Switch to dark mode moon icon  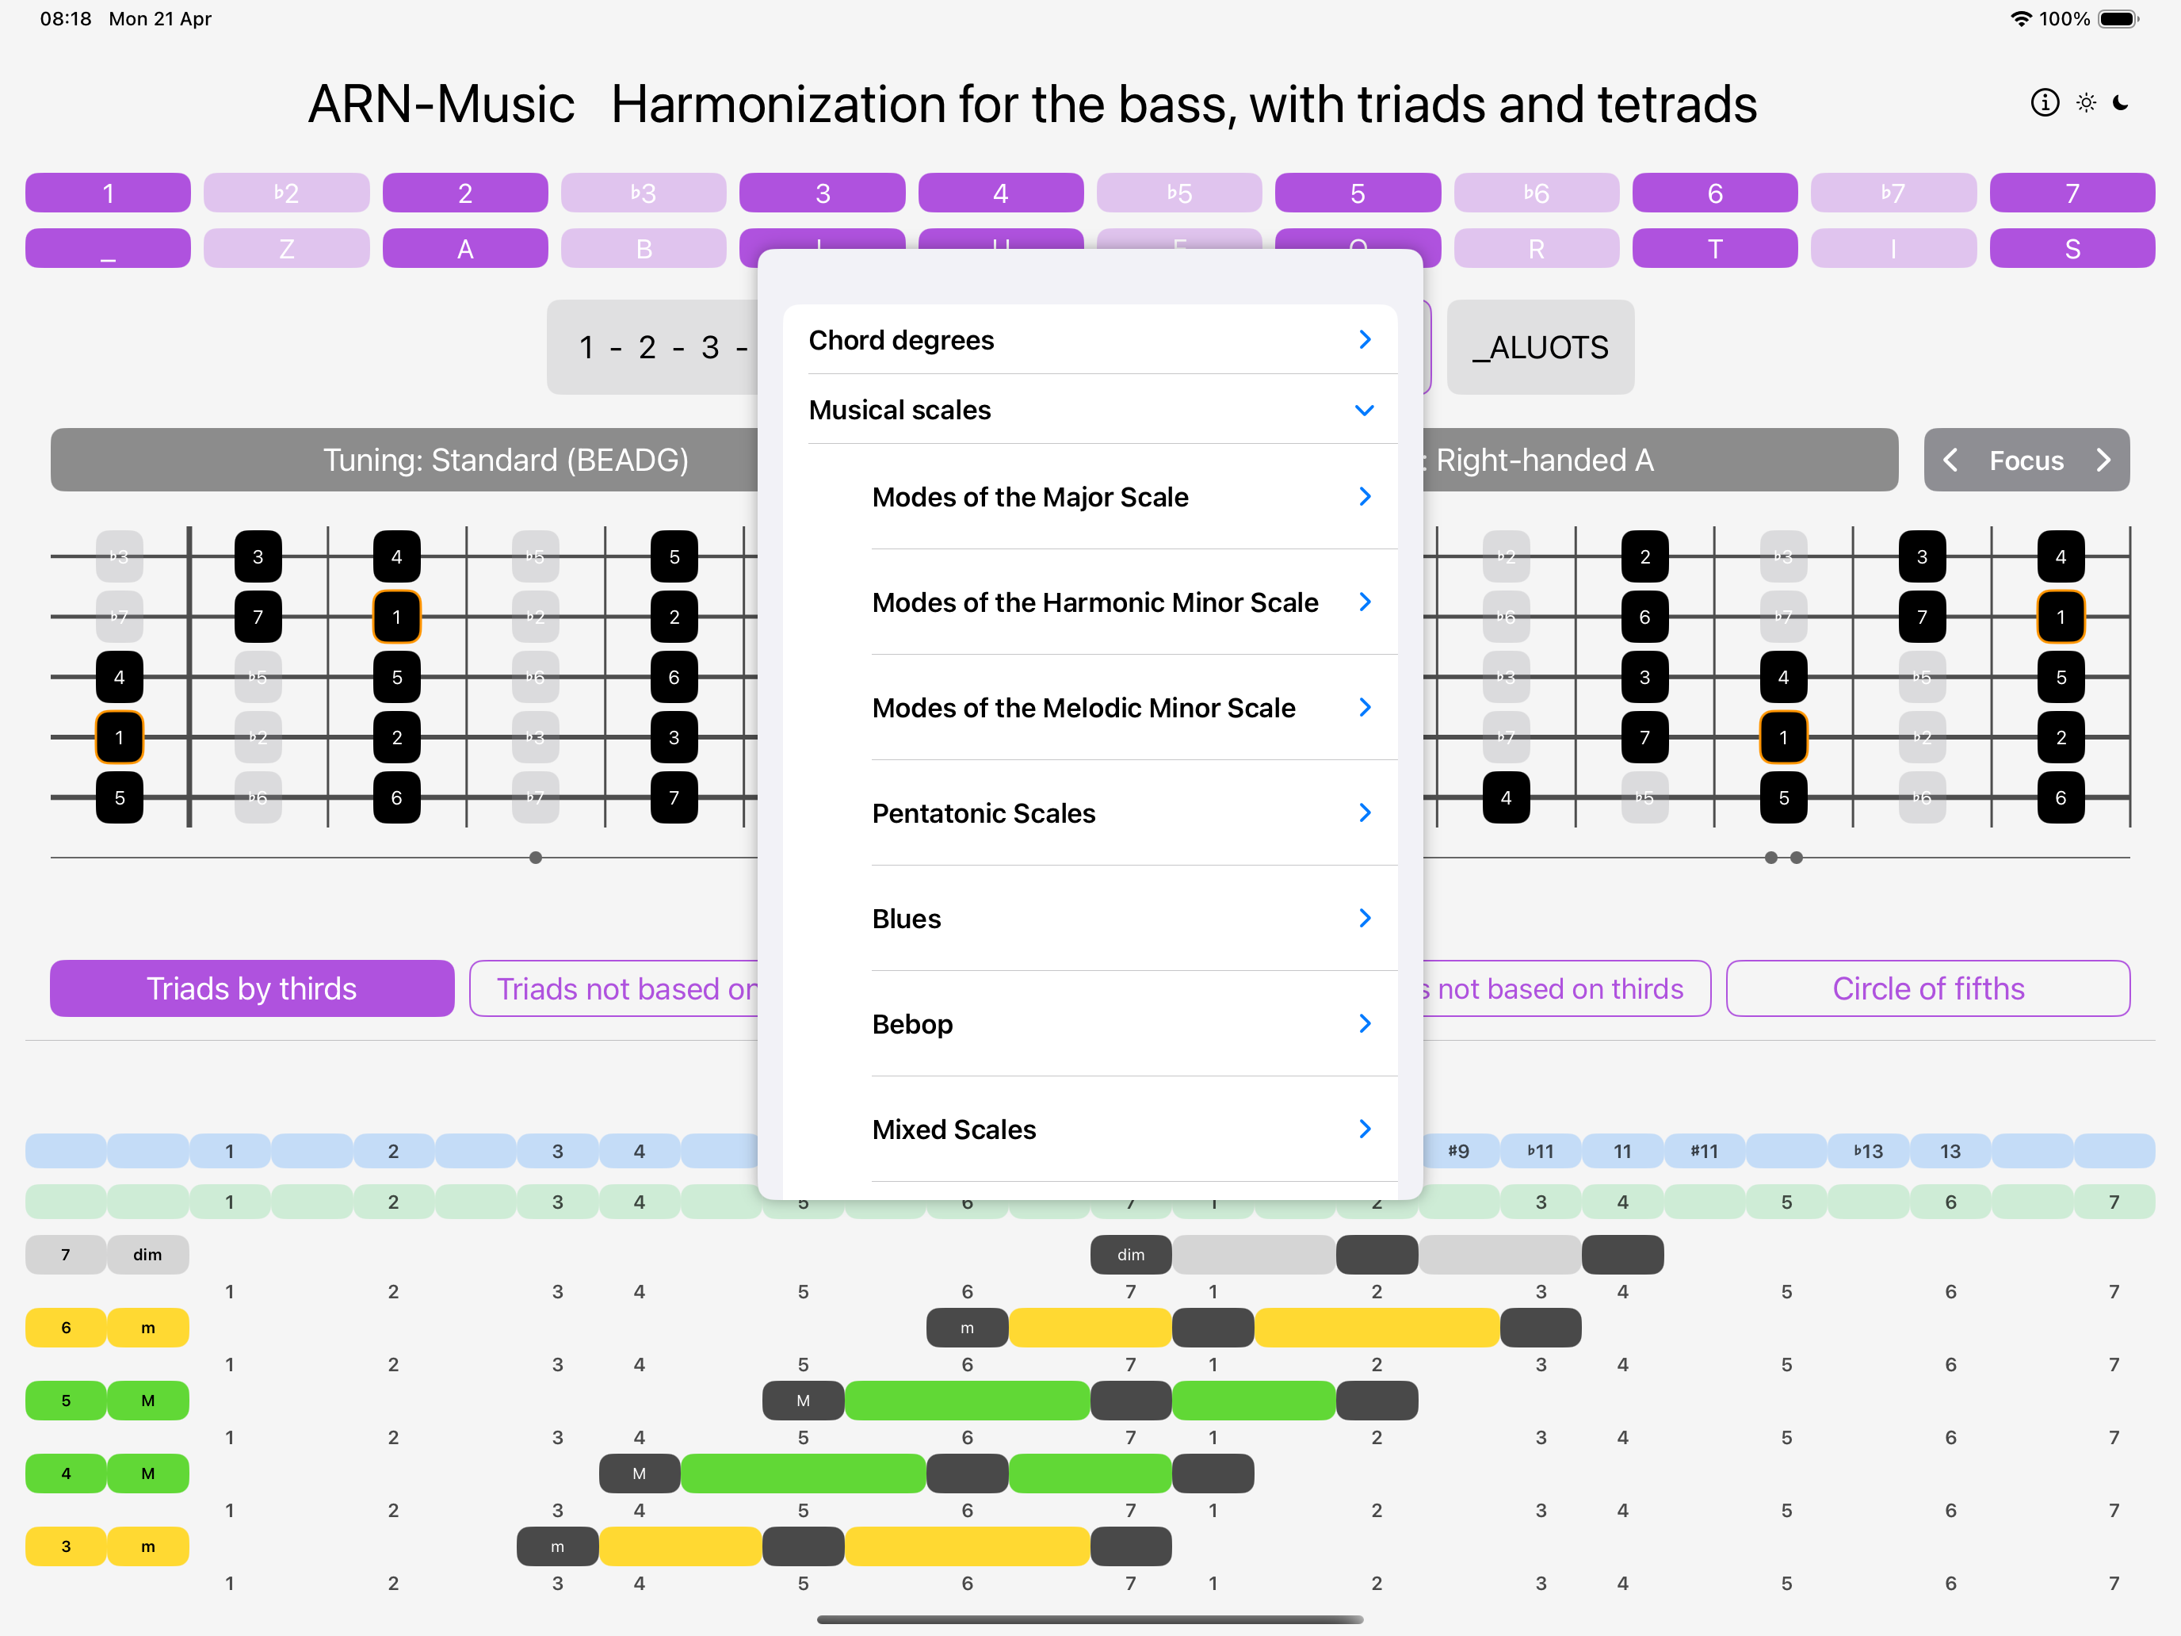[2121, 102]
